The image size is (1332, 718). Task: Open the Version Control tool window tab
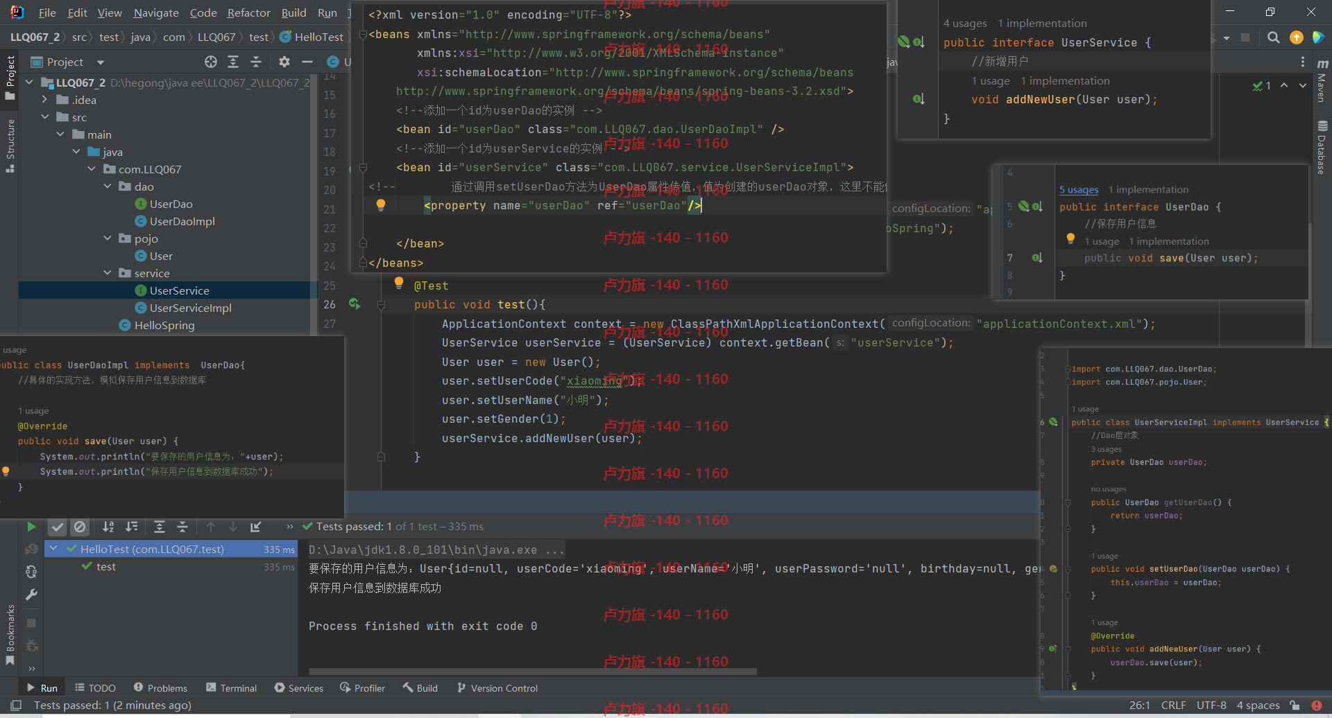[x=497, y=688]
